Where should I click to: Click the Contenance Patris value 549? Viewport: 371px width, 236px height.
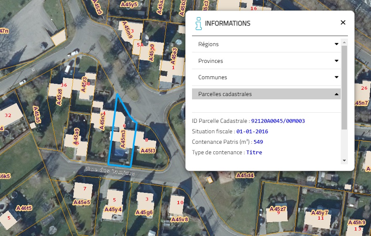pyautogui.click(x=258, y=142)
